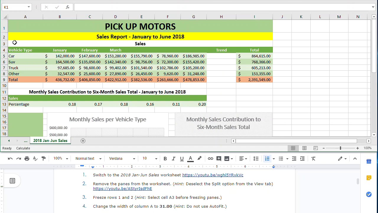Screen dimensions: 378x213
Task: Open the editing mode pencil dropdown
Action: 342,159
